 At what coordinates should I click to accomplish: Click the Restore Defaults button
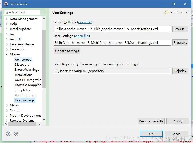click(151, 121)
